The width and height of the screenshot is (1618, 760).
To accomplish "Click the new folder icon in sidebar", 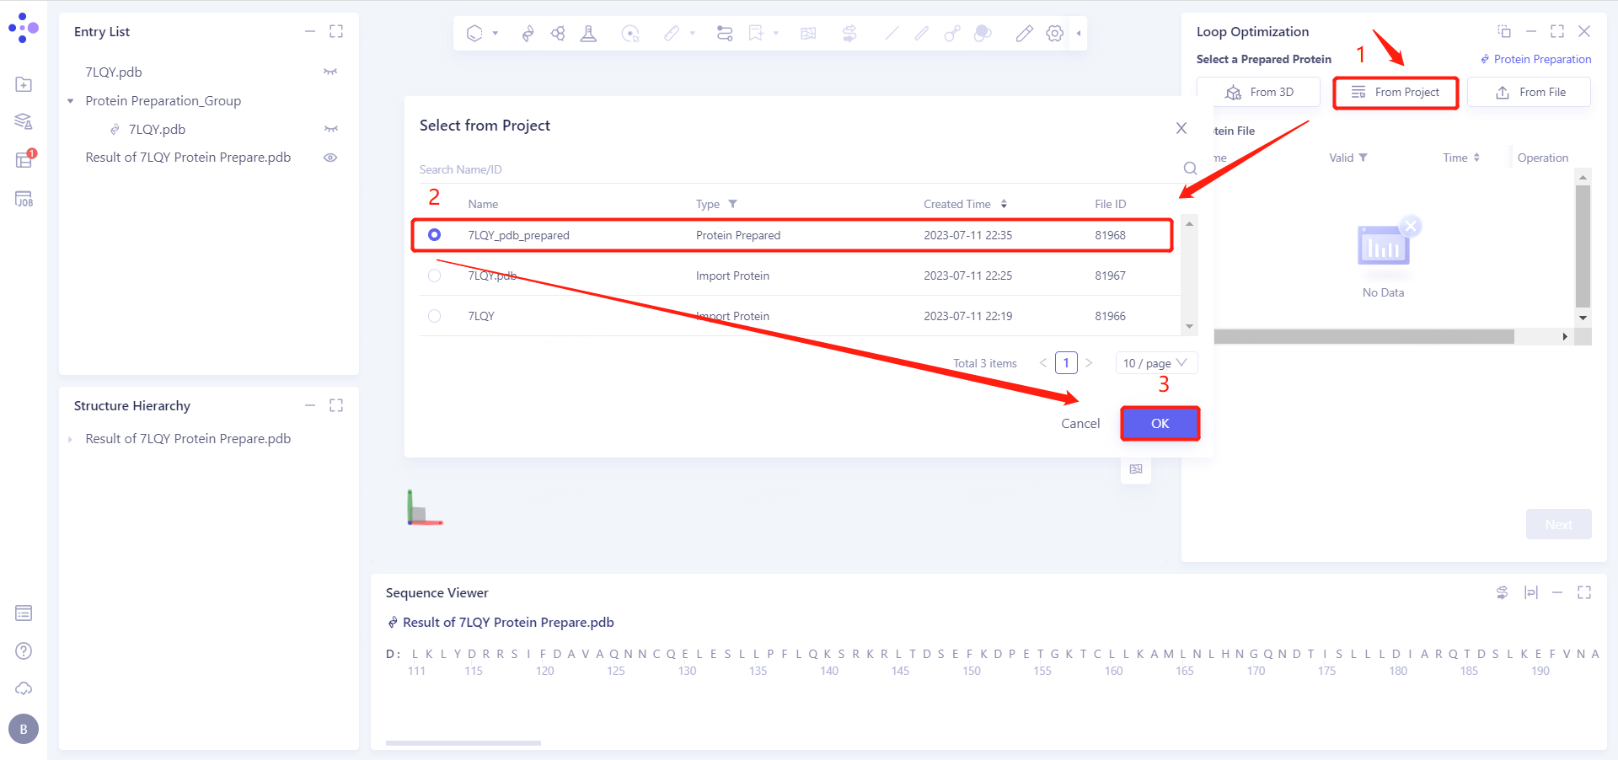I will click(x=24, y=84).
